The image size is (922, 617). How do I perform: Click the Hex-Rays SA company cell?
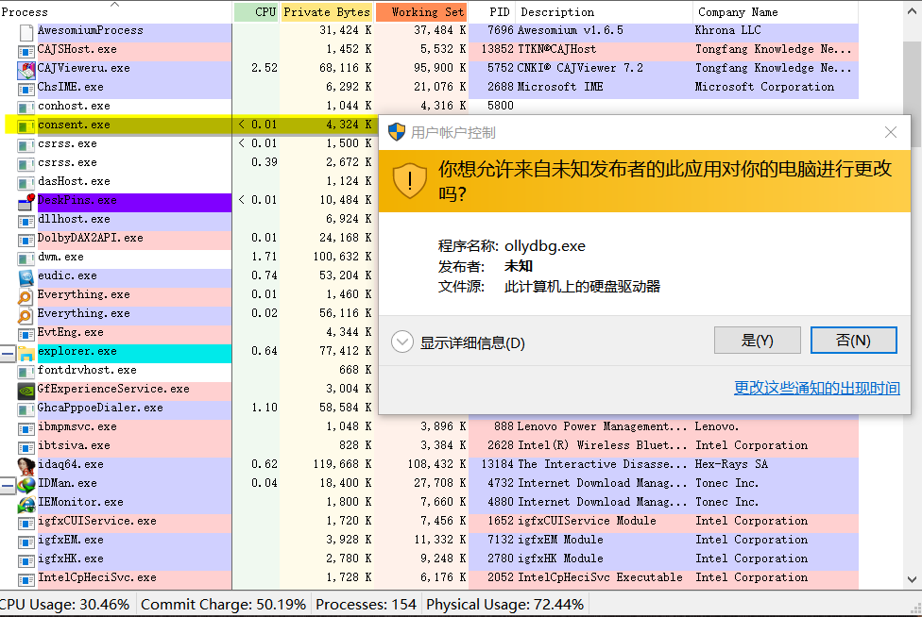[x=731, y=464]
